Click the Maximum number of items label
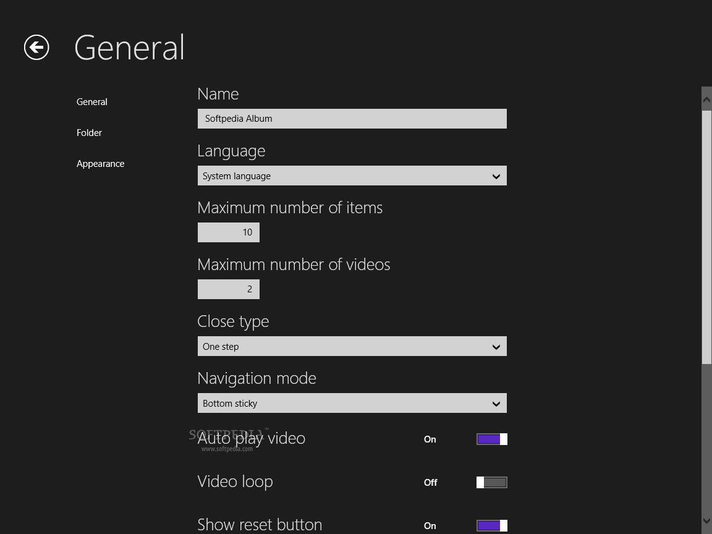This screenshot has width=712, height=534. [290, 208]
